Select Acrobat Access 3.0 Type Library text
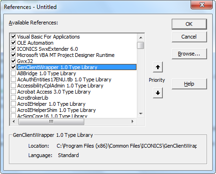216x174 pixels. [54, 92]
